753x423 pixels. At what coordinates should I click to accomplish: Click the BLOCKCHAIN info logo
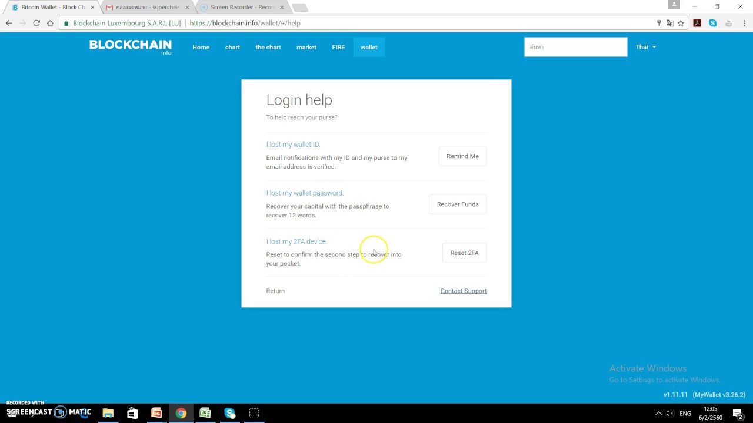(131, 47)
